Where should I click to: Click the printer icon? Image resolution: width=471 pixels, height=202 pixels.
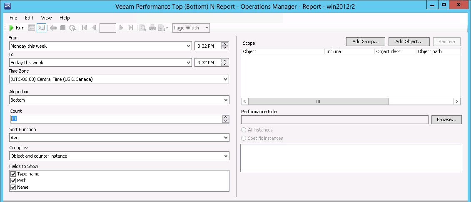click(152, 28)
